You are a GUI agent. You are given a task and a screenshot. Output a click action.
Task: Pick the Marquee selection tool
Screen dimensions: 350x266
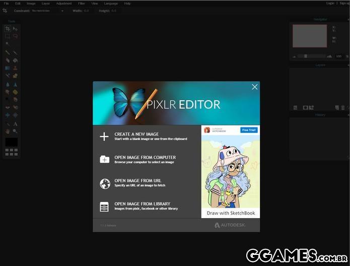8,36
